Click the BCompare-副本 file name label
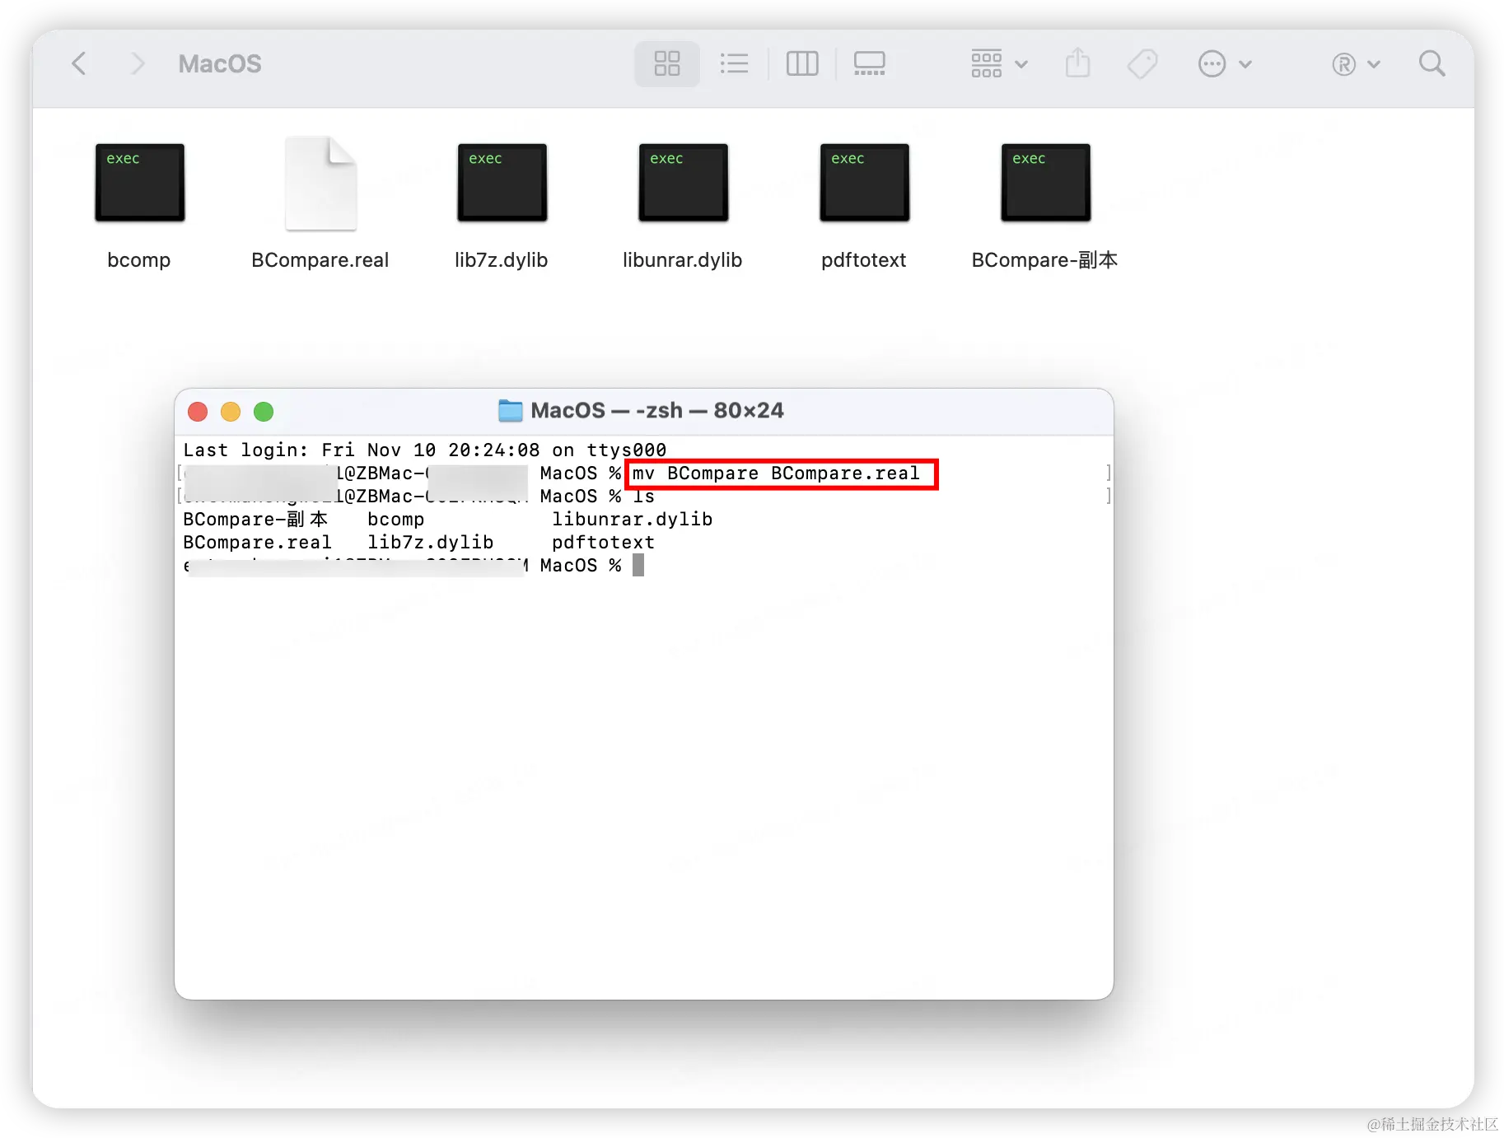Image resolution: width=1504 pixels, height=1138 pixels. click(x=1044, y=260)
